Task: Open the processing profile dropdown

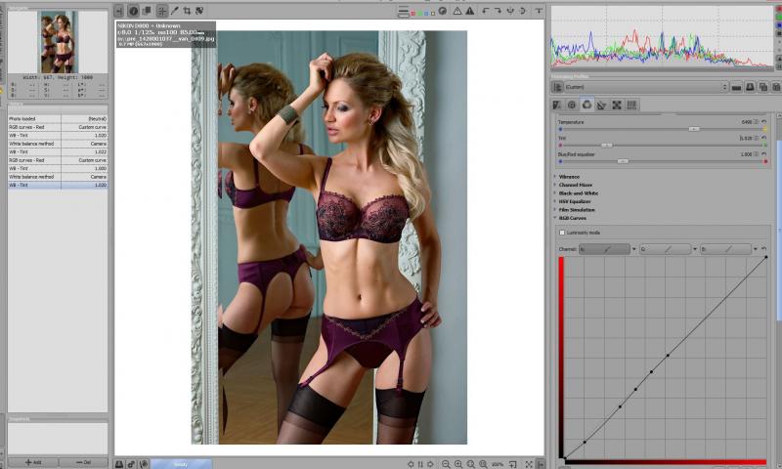Action: click(646, 87)
